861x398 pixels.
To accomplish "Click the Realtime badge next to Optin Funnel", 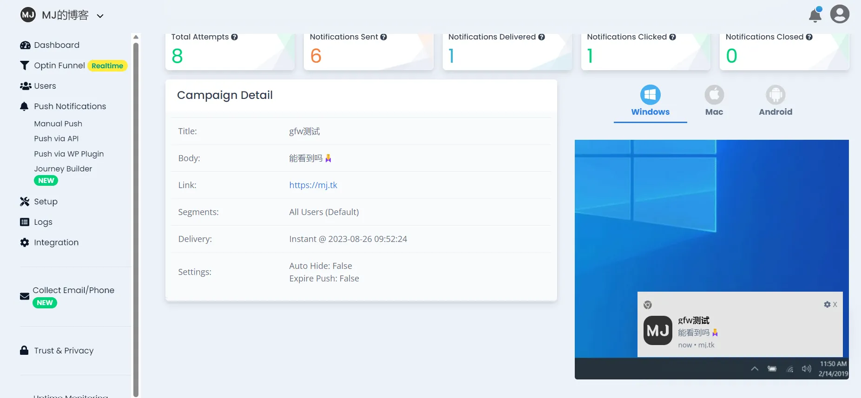I will click(107, 65).
